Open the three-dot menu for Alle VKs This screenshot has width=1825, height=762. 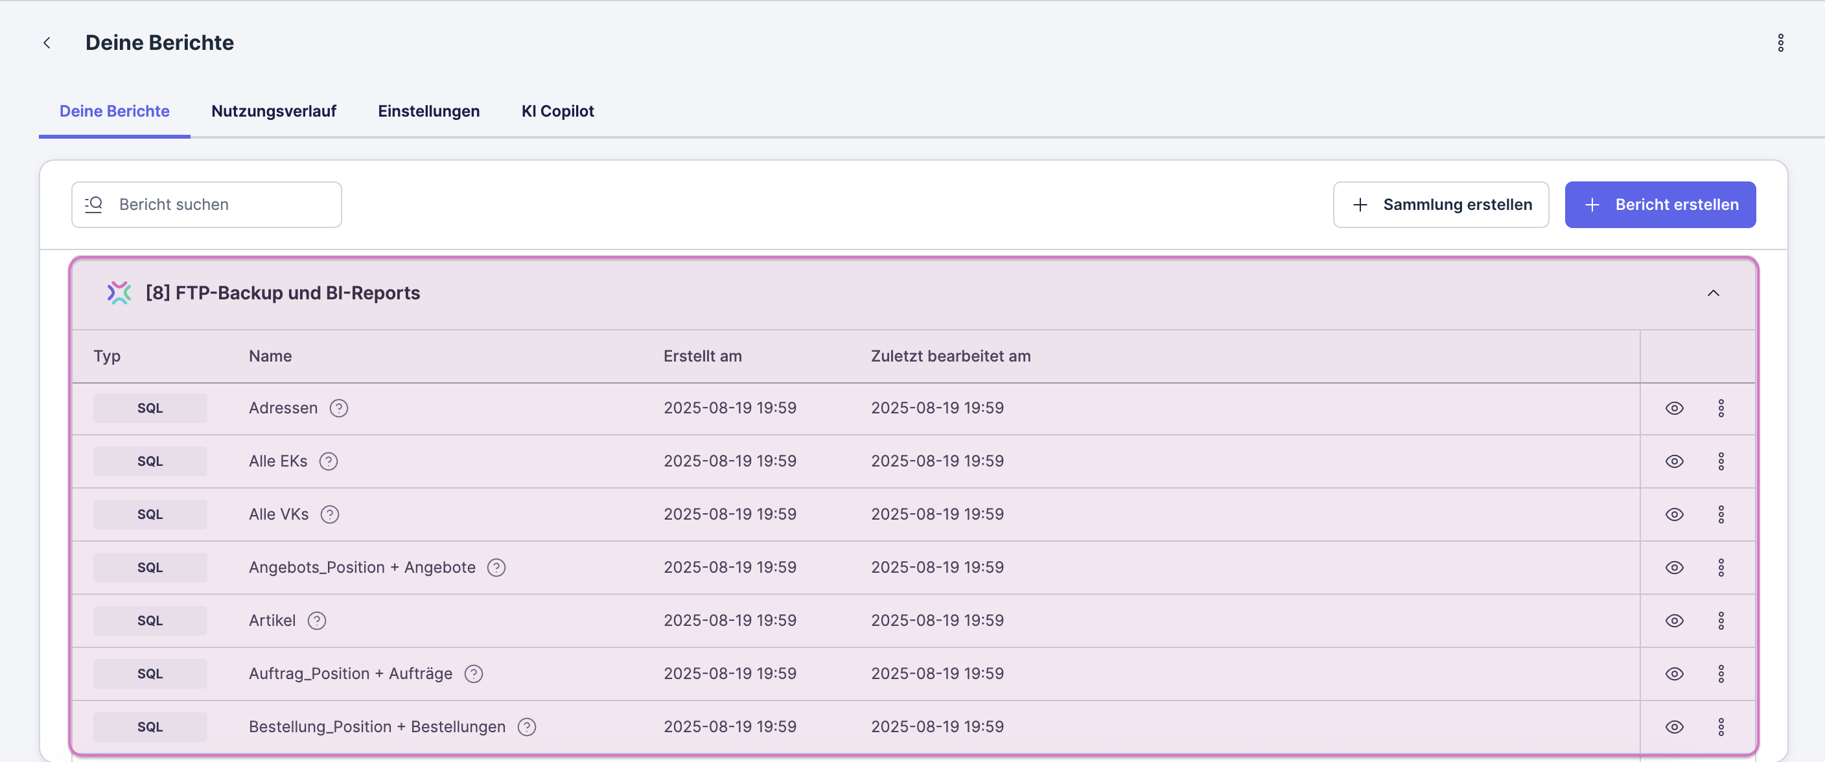pyautogui.click(x=1721, y=514)
